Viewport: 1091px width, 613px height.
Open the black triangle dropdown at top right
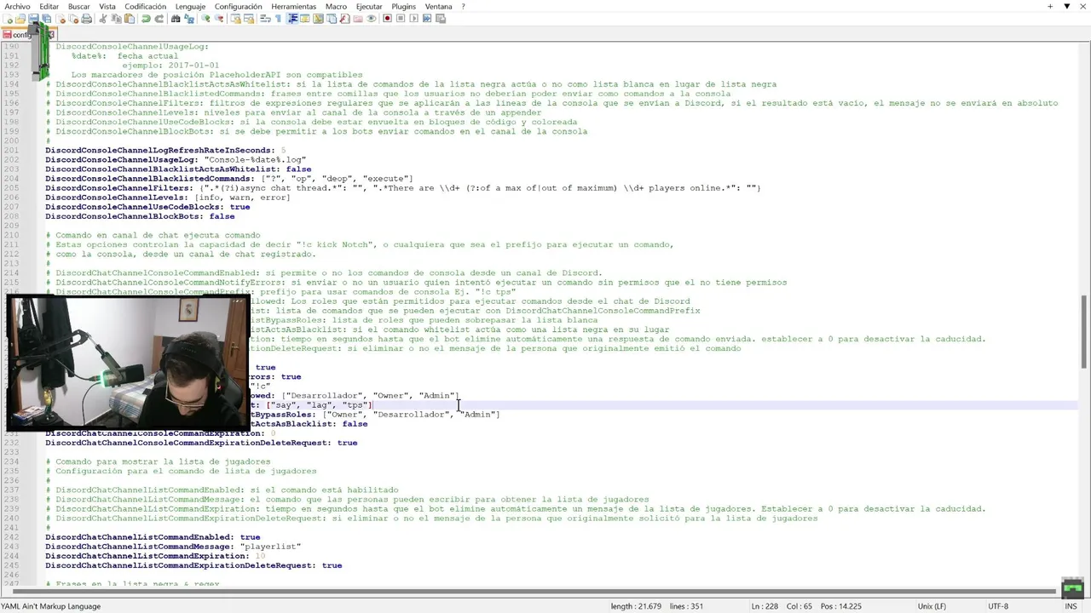(x=1066, y=6)
